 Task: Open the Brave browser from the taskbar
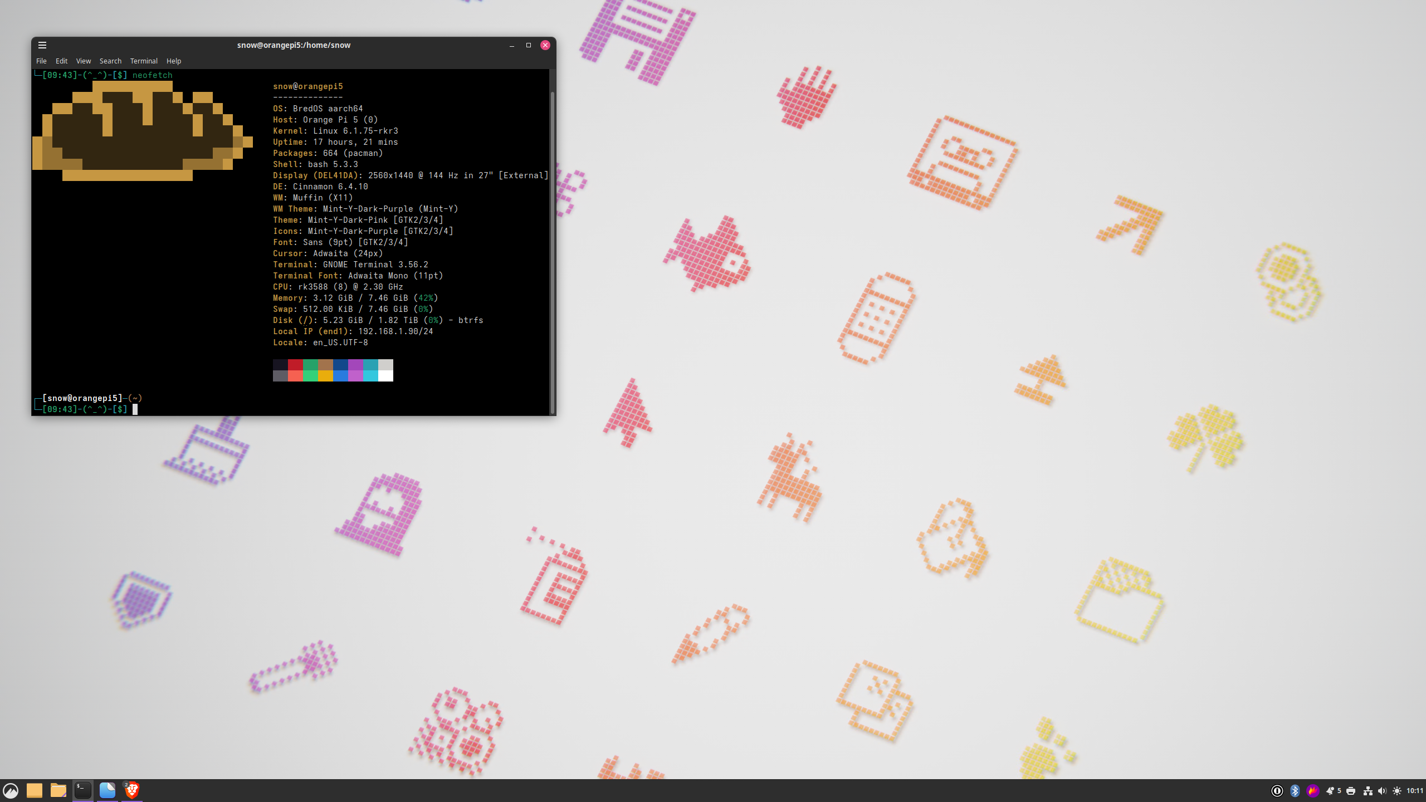click(132, 790)
